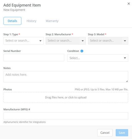The width and height of the screenshot is (132, 139).
Task: Click the Cancel button
Action: click(105, 133)
